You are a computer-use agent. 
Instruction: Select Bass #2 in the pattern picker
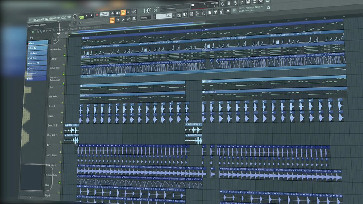pos(37,48)
